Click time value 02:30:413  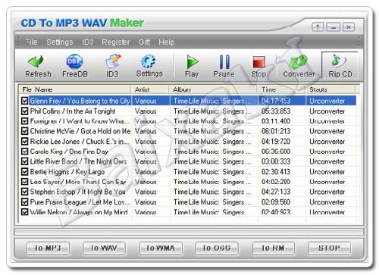(x=276, y=172)
